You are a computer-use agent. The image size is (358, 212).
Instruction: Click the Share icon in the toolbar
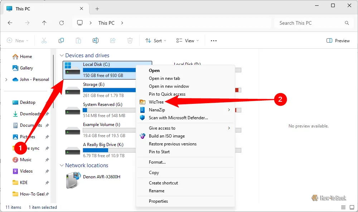pyautogui.click(x=112, y=40)
